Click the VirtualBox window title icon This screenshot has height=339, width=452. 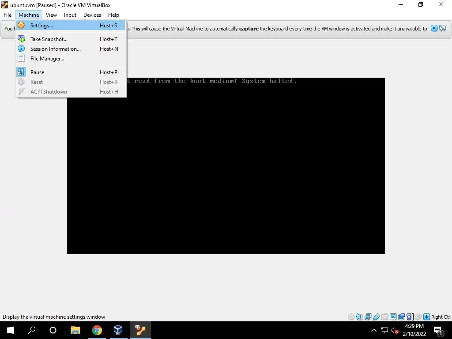point(4,5)
